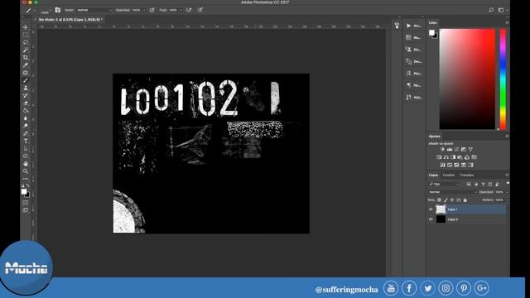Hide the Capa 0 layer
Screen dimensions: 530x298
[x=431, y=219]
